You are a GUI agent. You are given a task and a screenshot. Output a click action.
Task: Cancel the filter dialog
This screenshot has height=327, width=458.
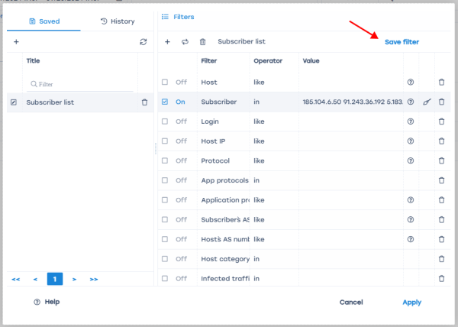pos(350,302)
